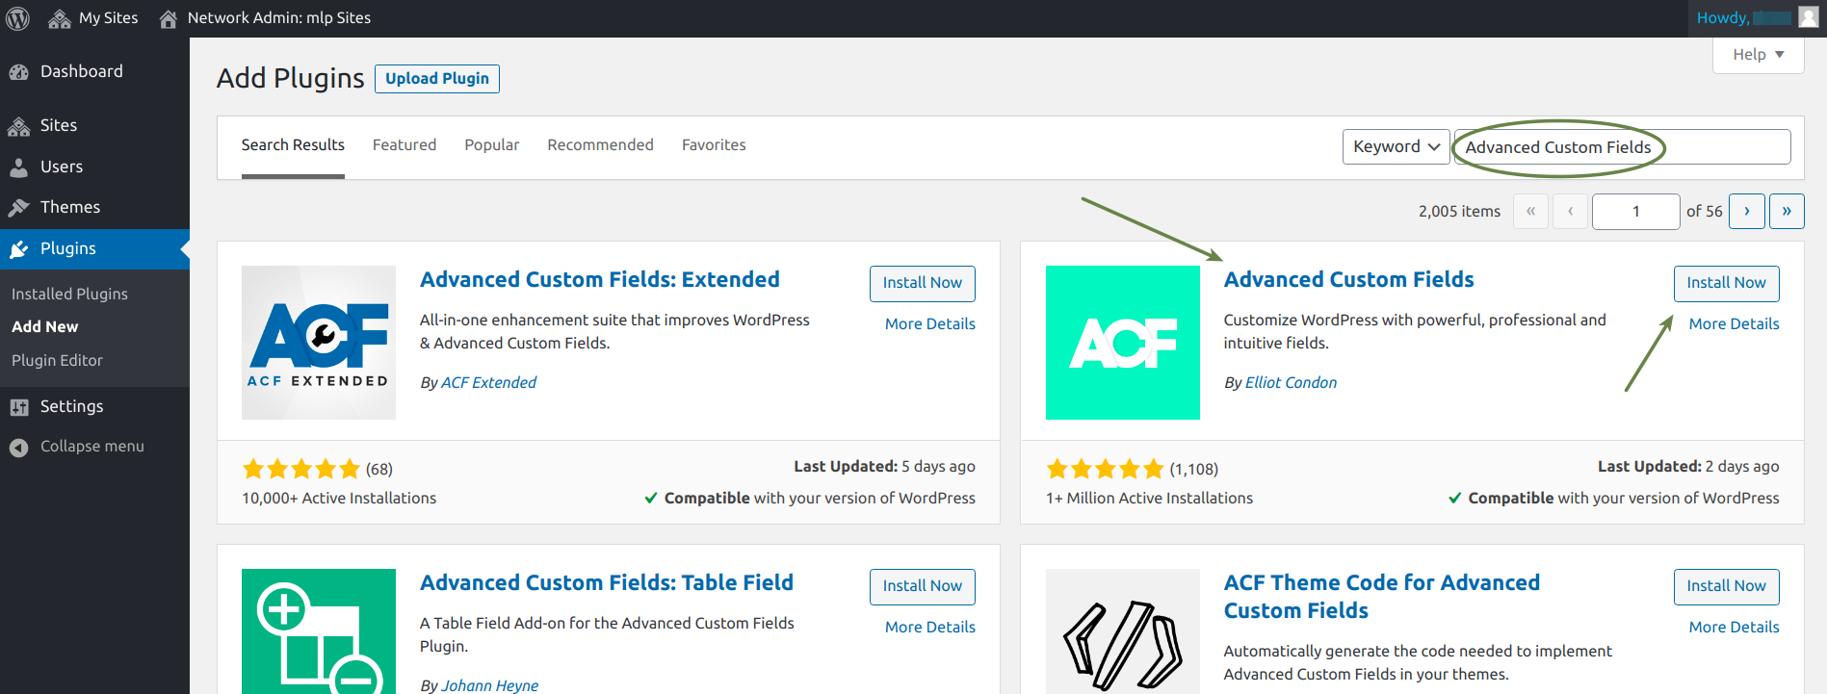Click the Users person icon in sidebar

coord(18,167)
